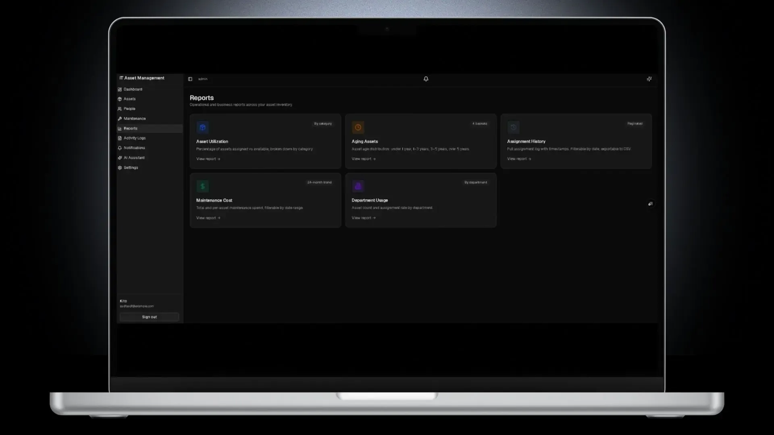
Task: Open AI Assistant from sidebar text
Action: click(x=134, y=158)
